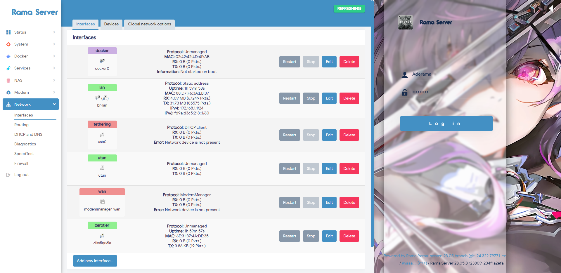Expand the Docker menu chevron
The image size is (561, 273).
[54, 56]
